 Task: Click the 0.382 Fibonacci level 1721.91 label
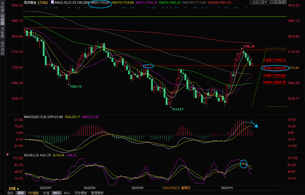coord(275,68)
